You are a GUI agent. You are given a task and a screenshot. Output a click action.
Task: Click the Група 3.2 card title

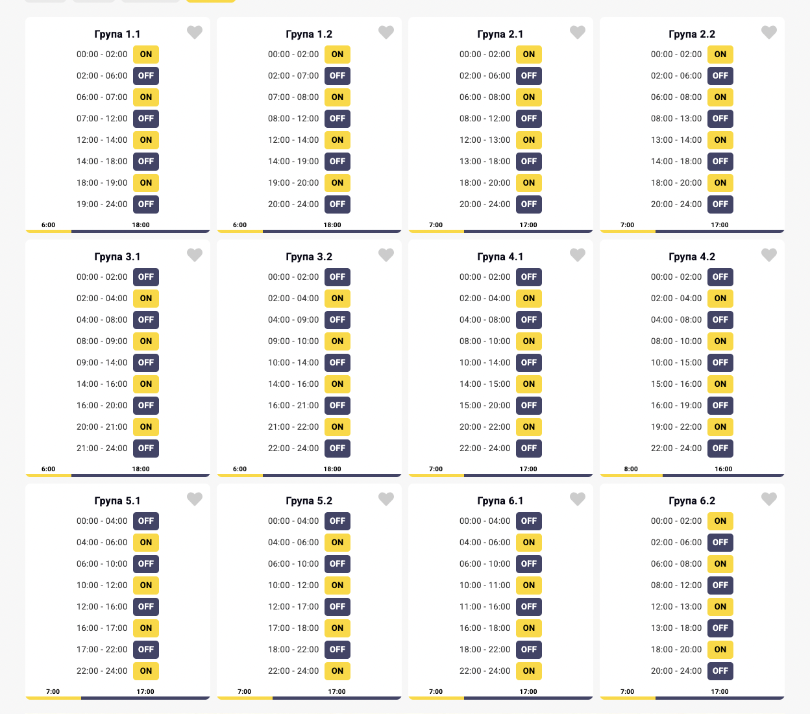(309, 257)
